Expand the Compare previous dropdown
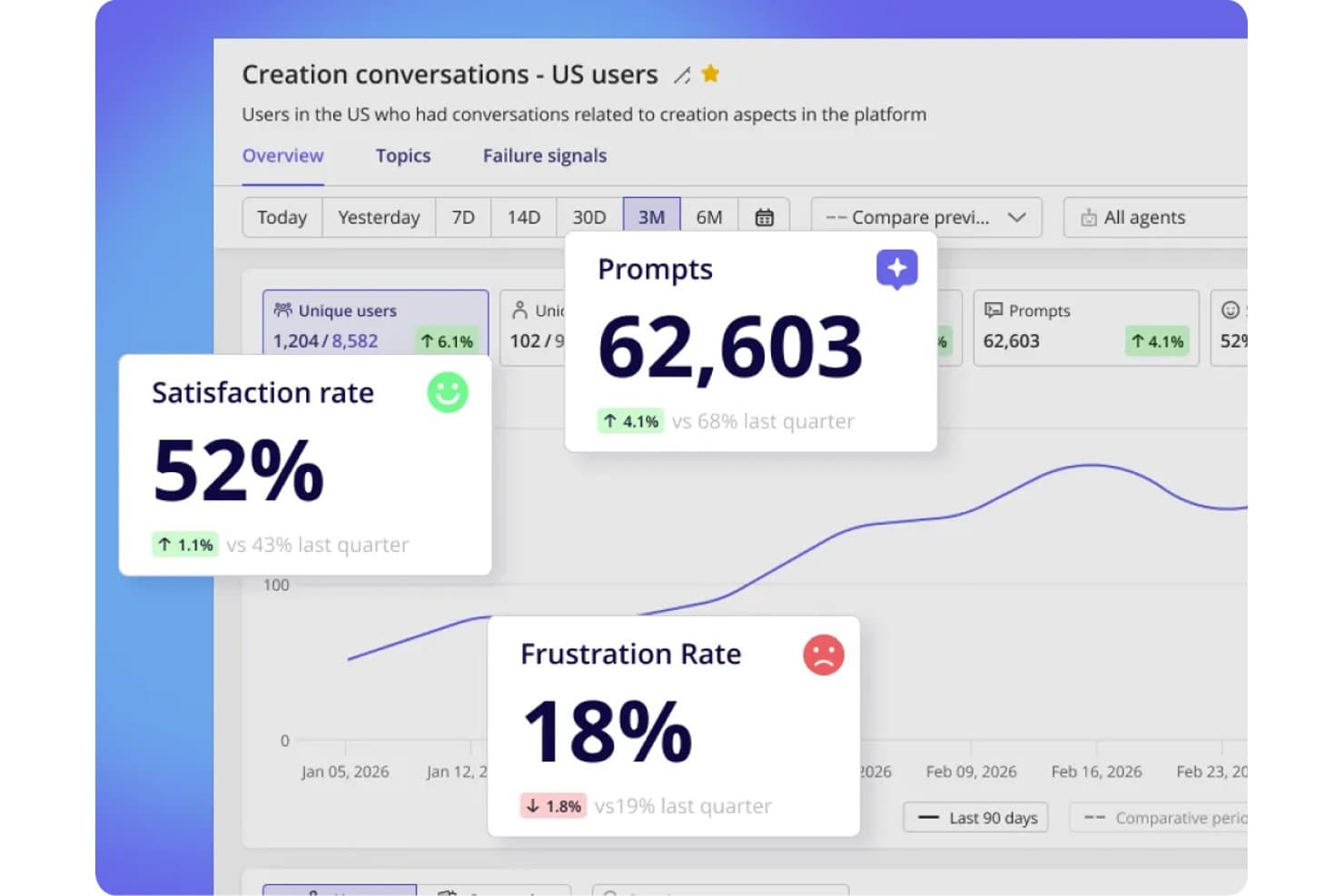 click(x=925, y=217)
